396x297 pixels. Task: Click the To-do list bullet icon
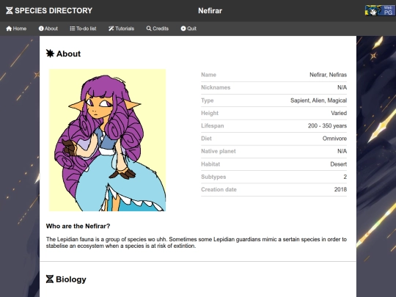[73, 29]
